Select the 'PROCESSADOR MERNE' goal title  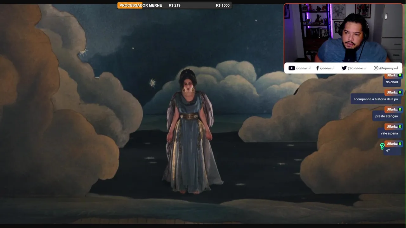[141, 5]
